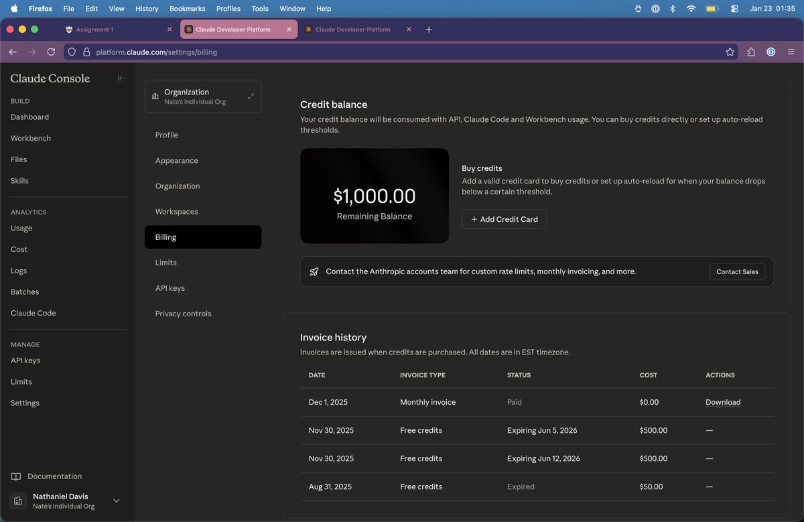Screen dimensions: 804x522
Task: Click the Firefox back arrow
Action: point(13,52)
